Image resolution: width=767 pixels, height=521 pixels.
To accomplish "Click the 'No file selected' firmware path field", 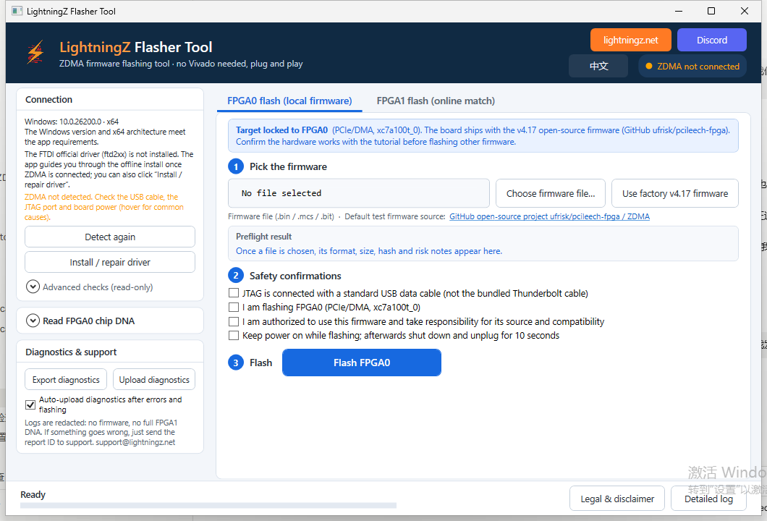I will pos(359,193).
